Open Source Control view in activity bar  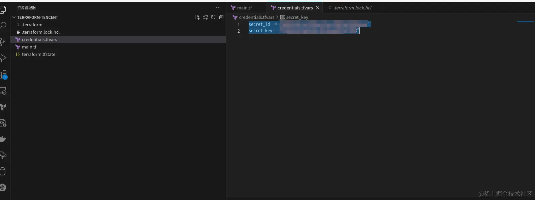pyautogui.click(x=3, y=42)
